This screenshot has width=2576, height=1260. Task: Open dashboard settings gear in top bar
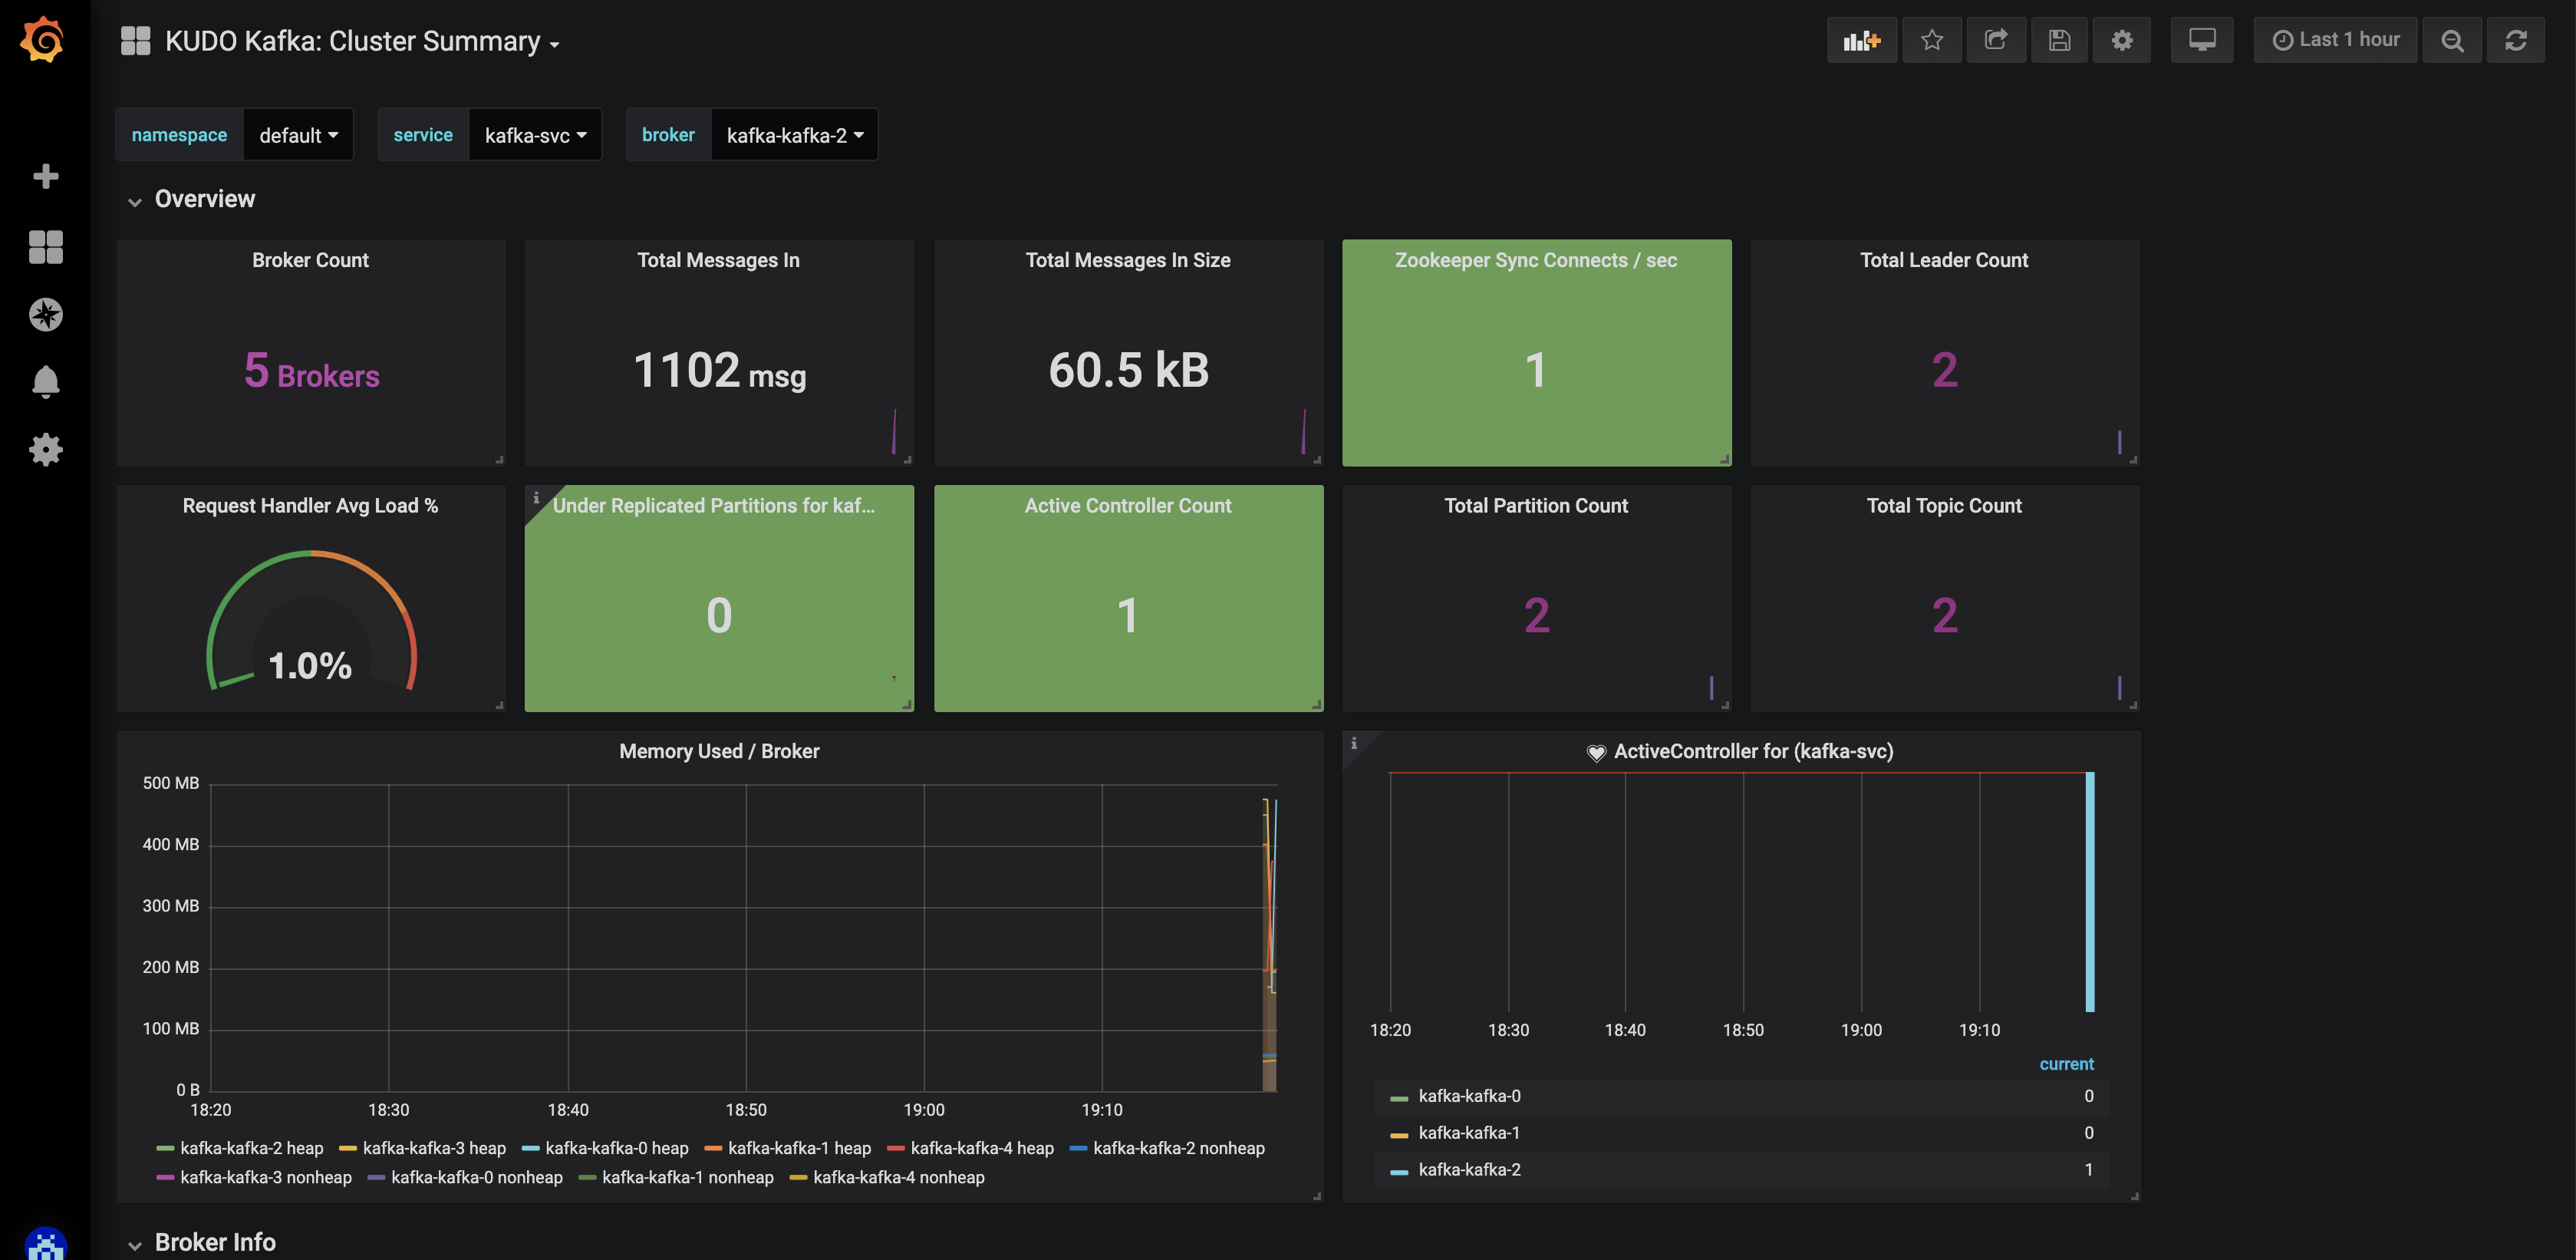pyautogui.click(x=2122, y=40)
